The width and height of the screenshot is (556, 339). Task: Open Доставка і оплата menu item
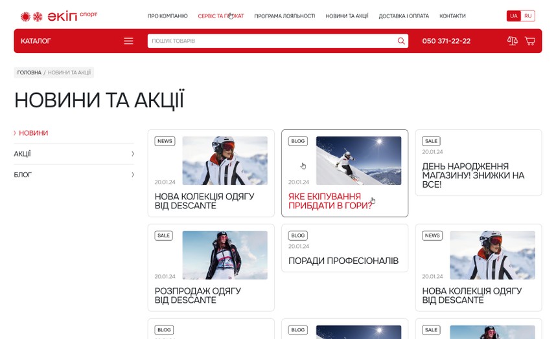pyautogui.click(x=404, y=16)
